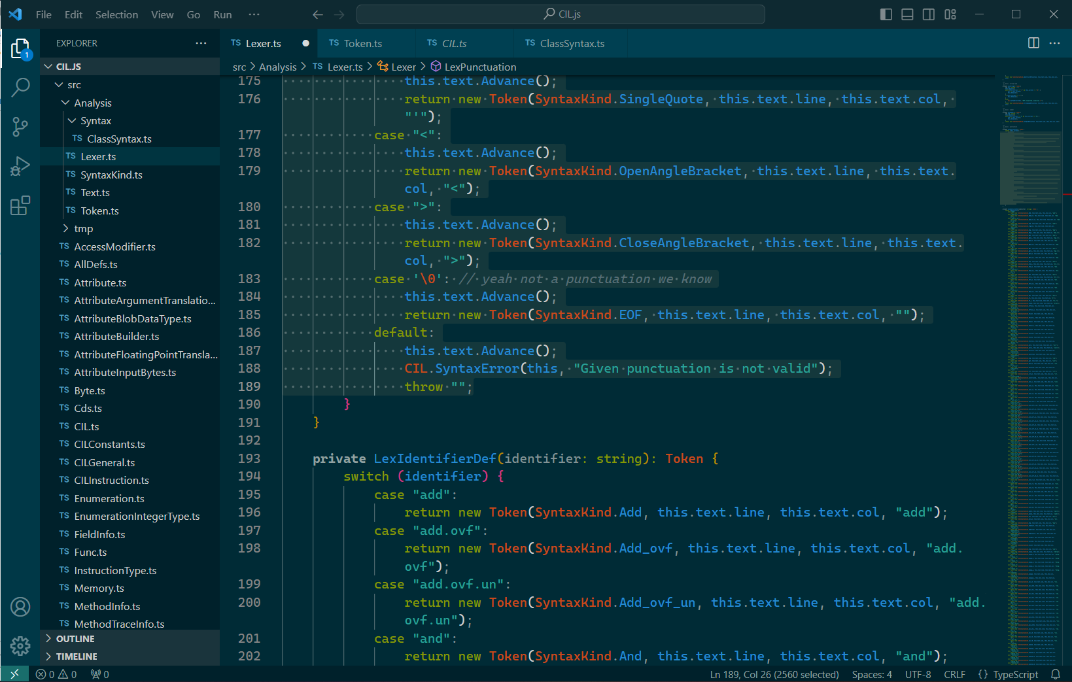
Task: Open the Search view in activity bar
Action: coord(20,87)
